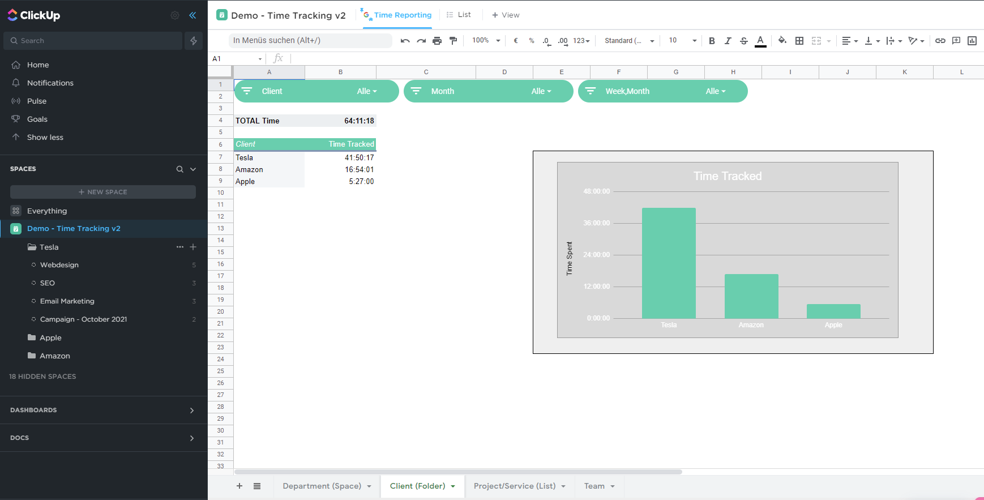The width and height of the screenshot is (984, 500).
Task: Open the 123 number format dropdown
Action: pos(581,41)
